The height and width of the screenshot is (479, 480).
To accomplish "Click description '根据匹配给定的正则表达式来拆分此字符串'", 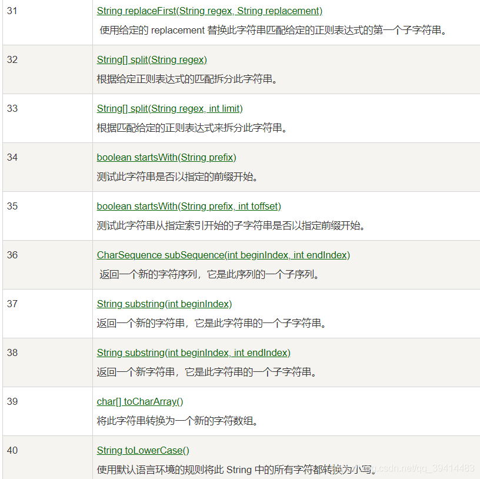I will (x=192, y=128).
